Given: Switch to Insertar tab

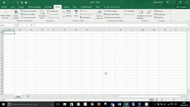Looking at the screenshot, I should [x=21, y=7].
